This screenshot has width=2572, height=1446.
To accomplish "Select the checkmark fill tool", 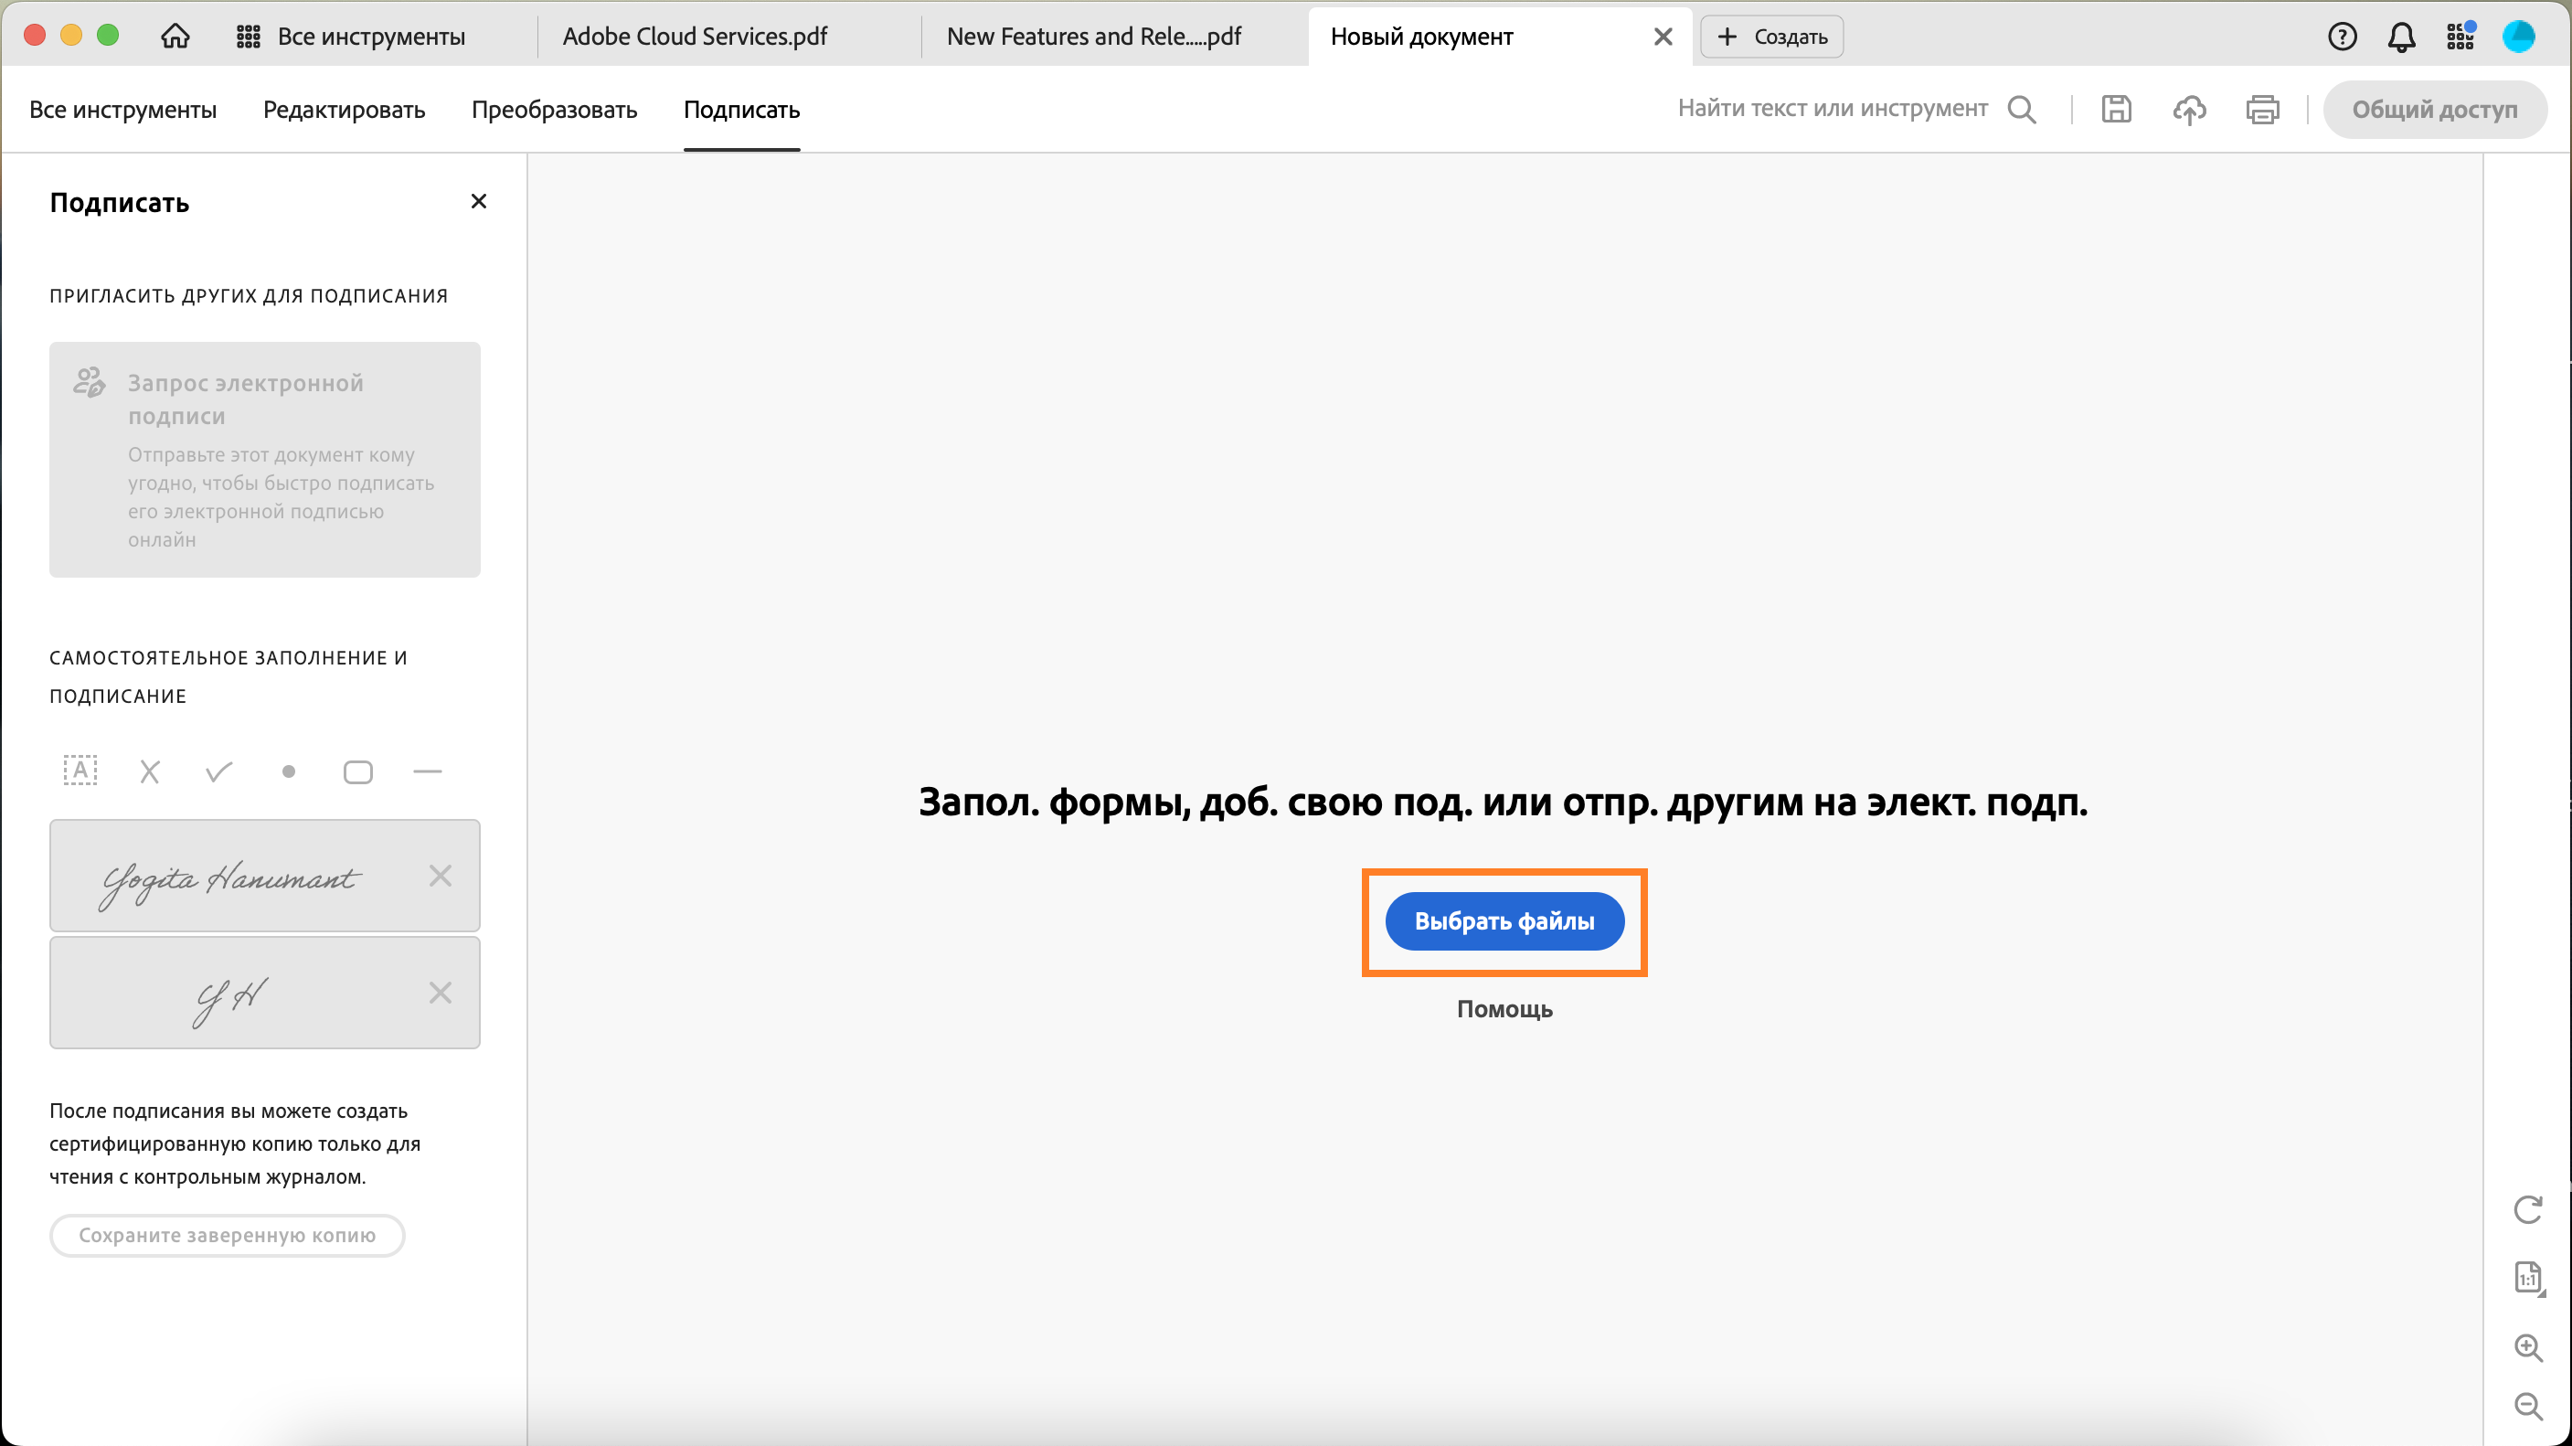I will coord(218,771).
